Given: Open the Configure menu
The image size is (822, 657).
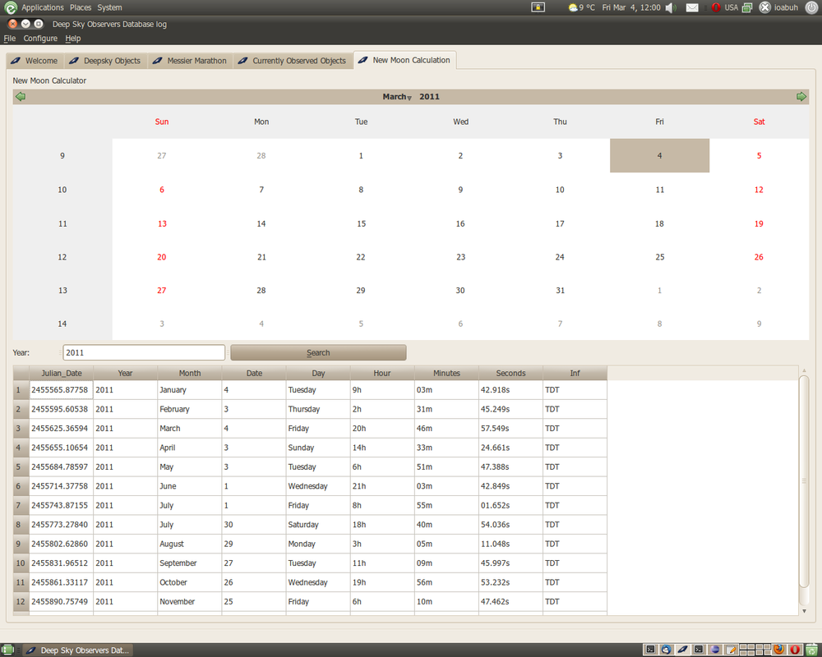Looking at the screenshot, I should [x=40, y=39].
